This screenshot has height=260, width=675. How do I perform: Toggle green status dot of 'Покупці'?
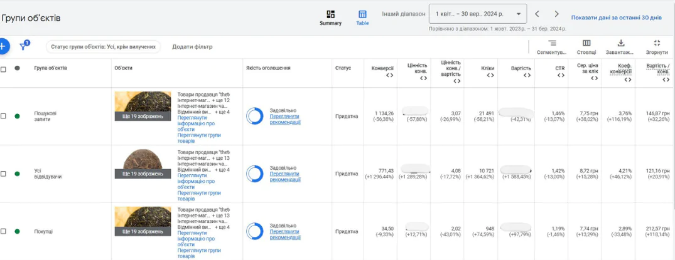(17, 231)
